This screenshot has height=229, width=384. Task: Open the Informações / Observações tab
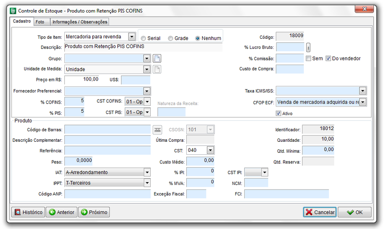click(80, 22)
